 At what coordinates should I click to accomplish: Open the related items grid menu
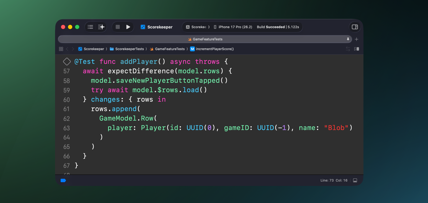coord(61,49)
